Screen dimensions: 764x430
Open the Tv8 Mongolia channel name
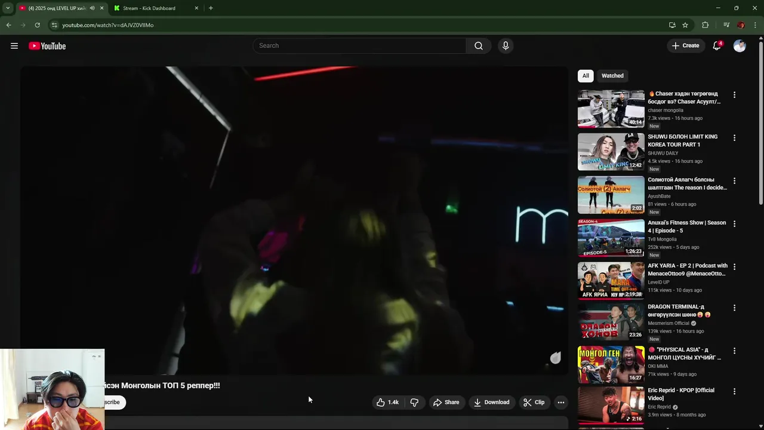(x=663, y=239)
